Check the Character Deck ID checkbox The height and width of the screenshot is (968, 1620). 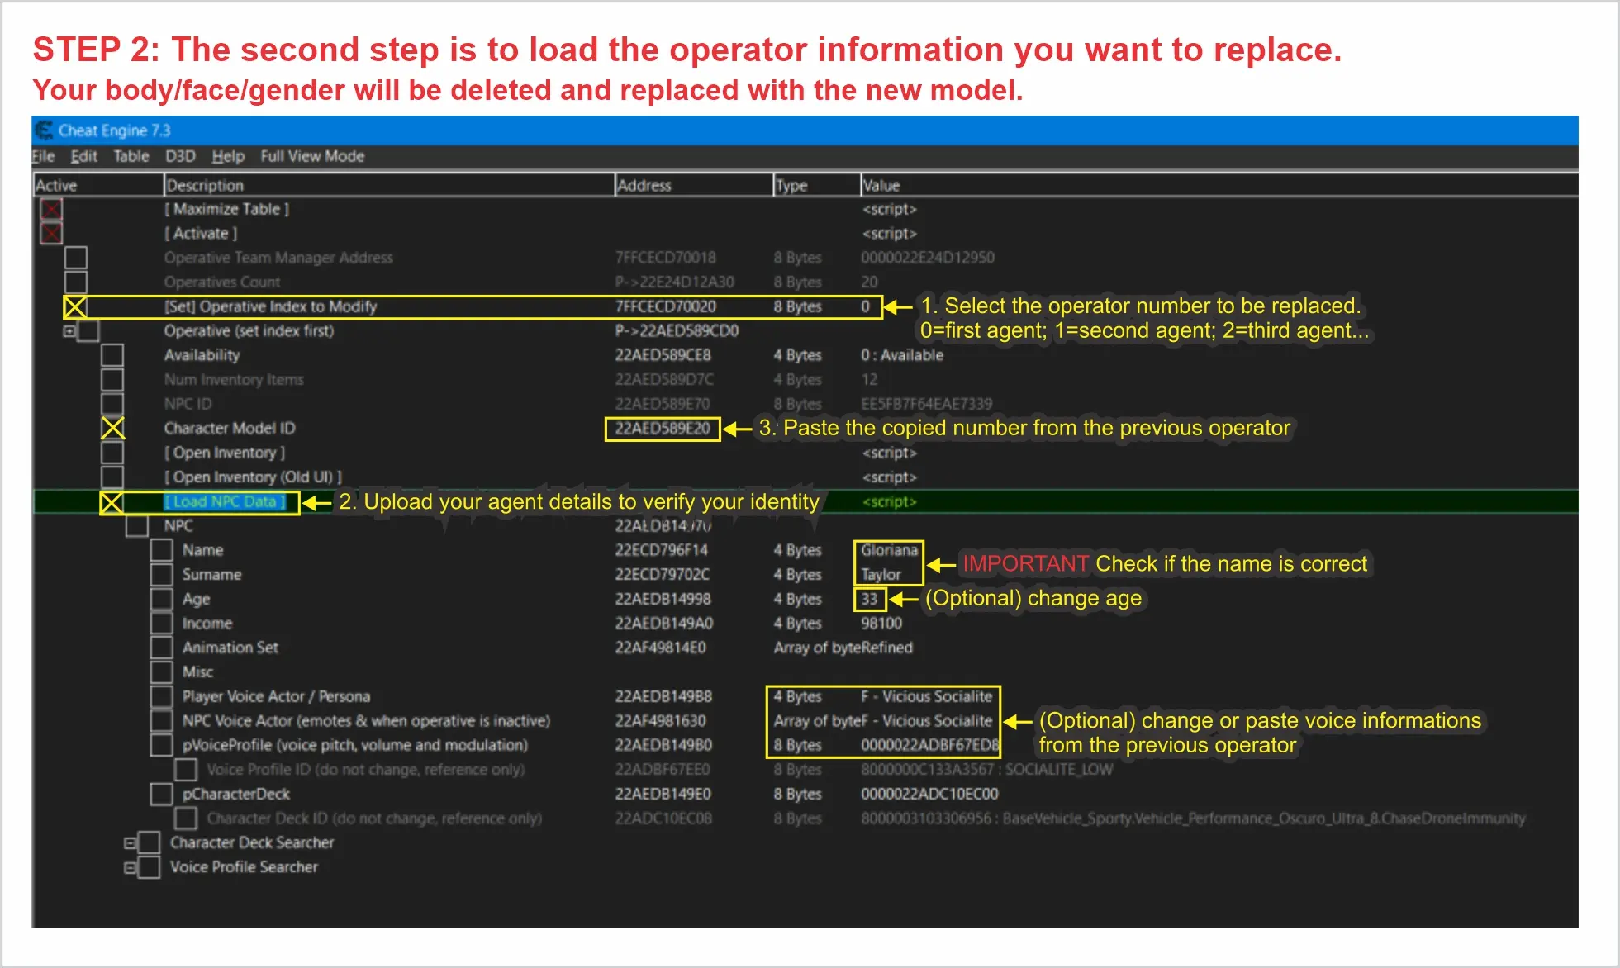pos(187,819)
